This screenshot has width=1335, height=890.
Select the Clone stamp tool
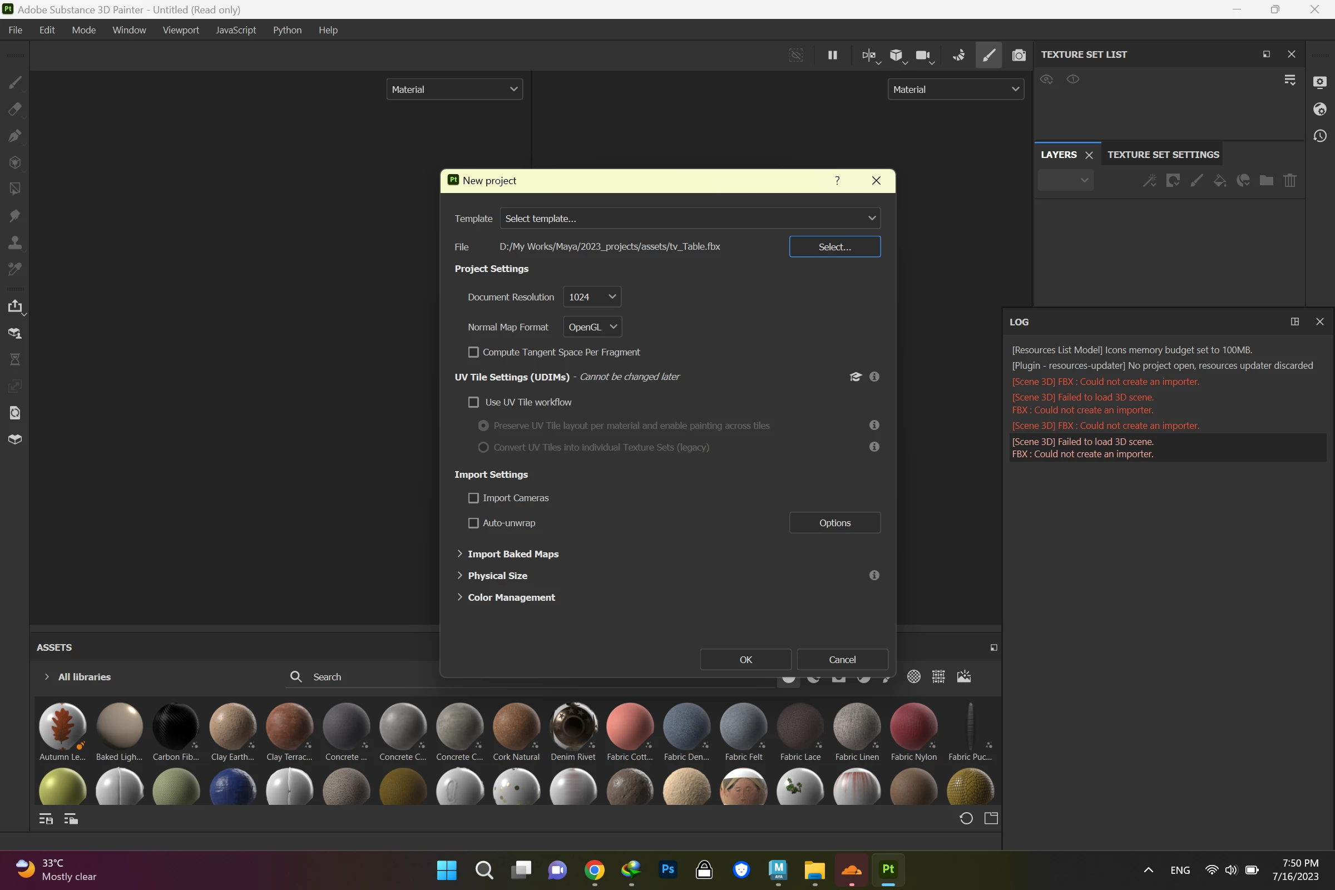click(x=16, y=243)
